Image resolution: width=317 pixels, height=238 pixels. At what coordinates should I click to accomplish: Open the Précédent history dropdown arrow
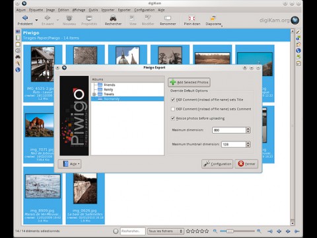click(x=36, y=20)
